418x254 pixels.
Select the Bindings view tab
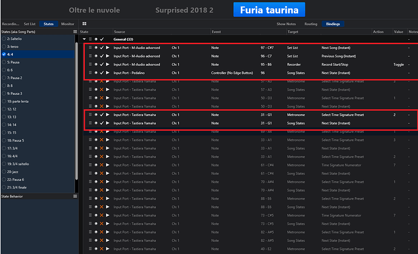[333, 24]
